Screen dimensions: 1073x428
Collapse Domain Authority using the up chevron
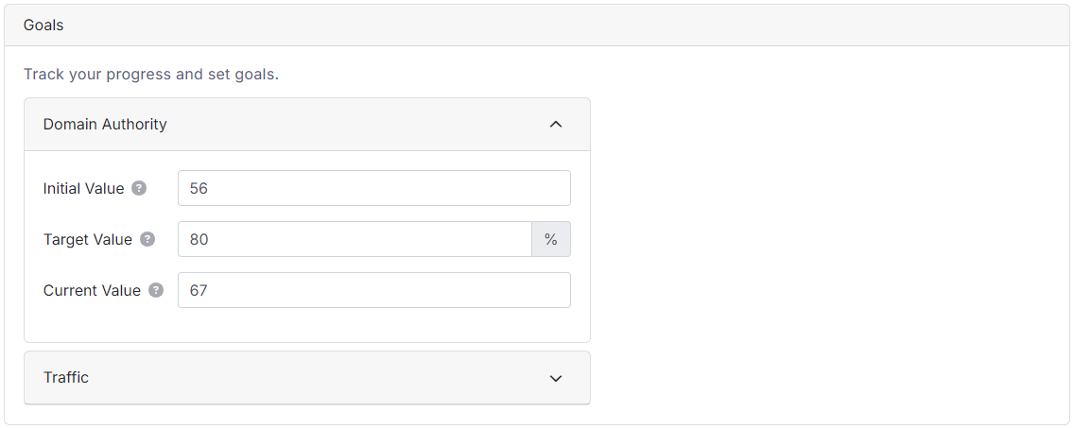click(556, 124)
